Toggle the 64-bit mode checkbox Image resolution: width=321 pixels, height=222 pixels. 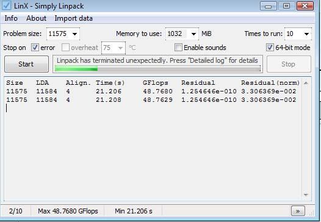(270, 48)
